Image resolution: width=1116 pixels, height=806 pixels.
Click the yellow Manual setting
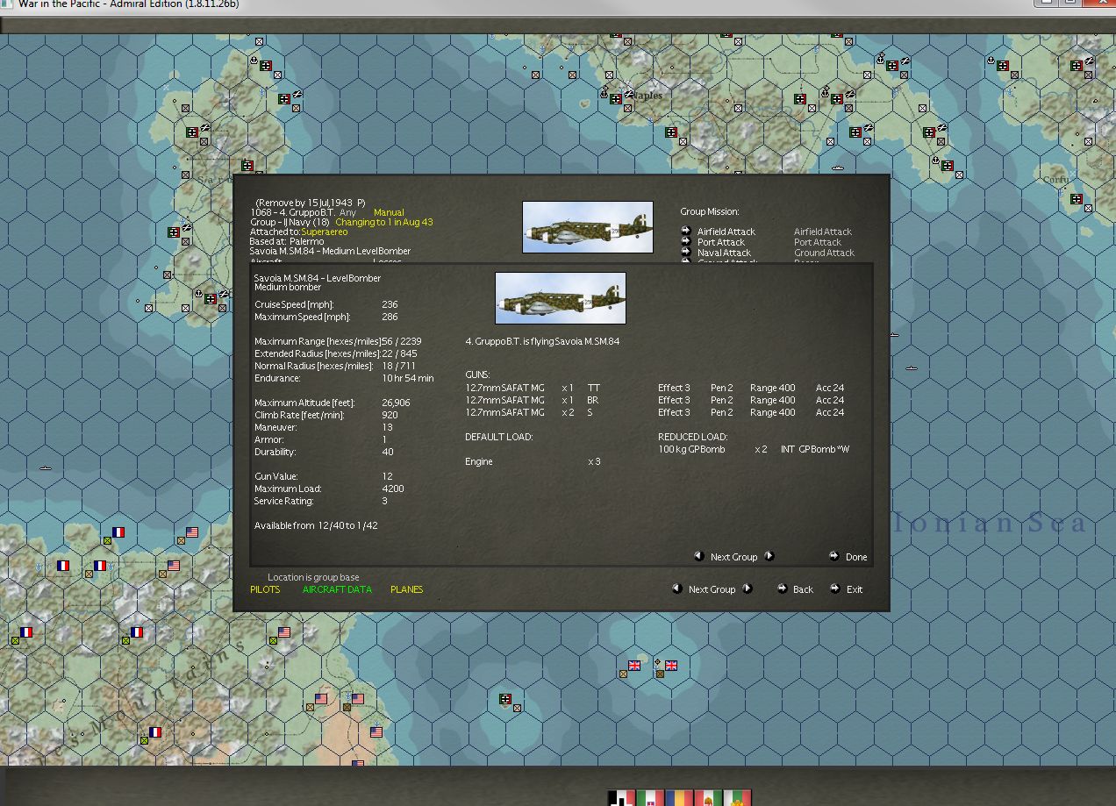(389, 212)
